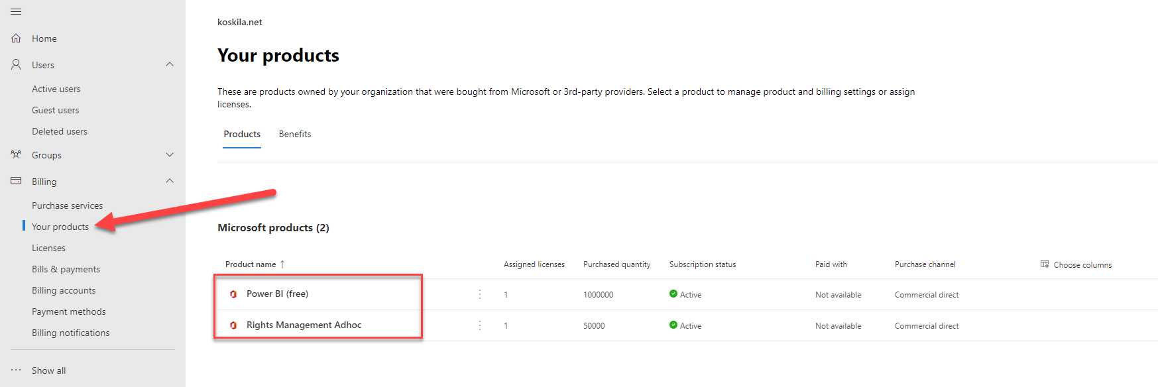This screenshot has height=387, width=1158.
Task: Open Payment methods
Action: coord(69,311)
